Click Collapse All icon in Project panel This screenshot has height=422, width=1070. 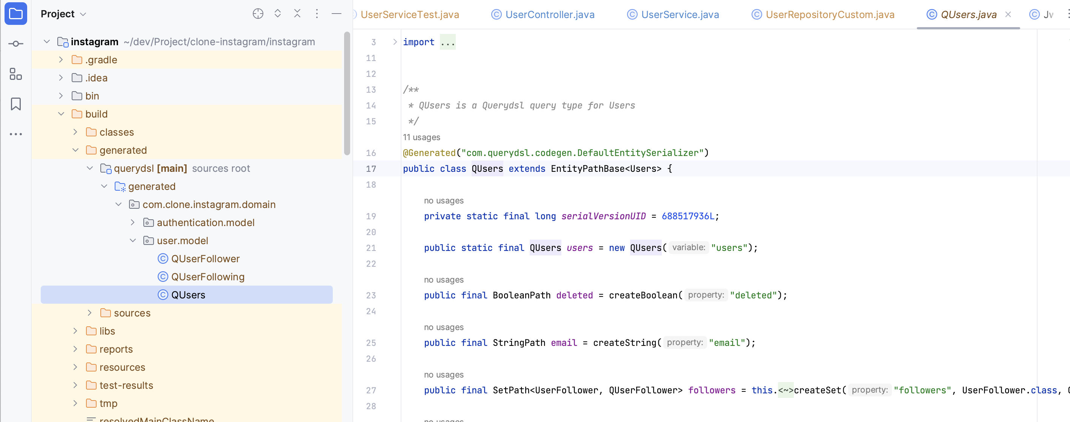point(297,14)
